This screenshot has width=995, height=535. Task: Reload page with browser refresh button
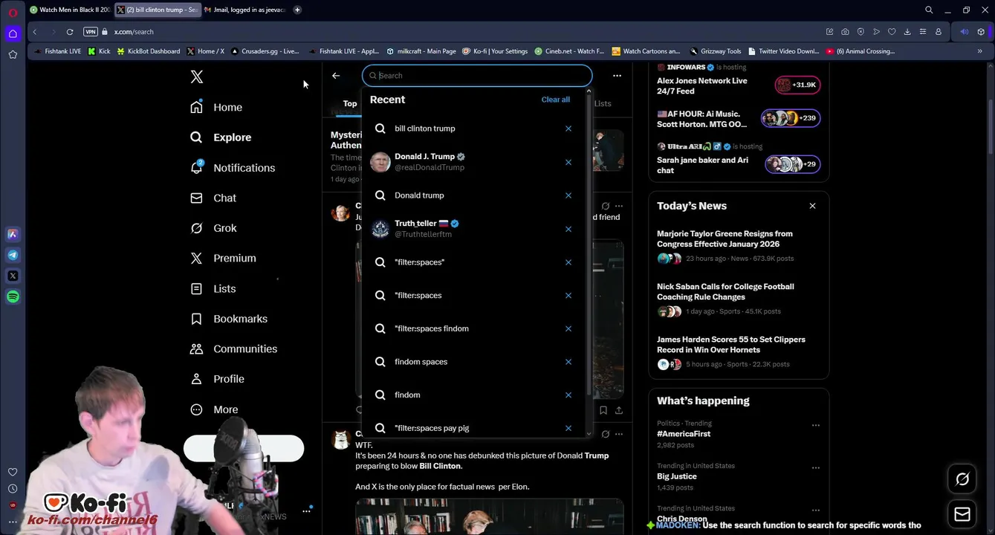[70, 32]
